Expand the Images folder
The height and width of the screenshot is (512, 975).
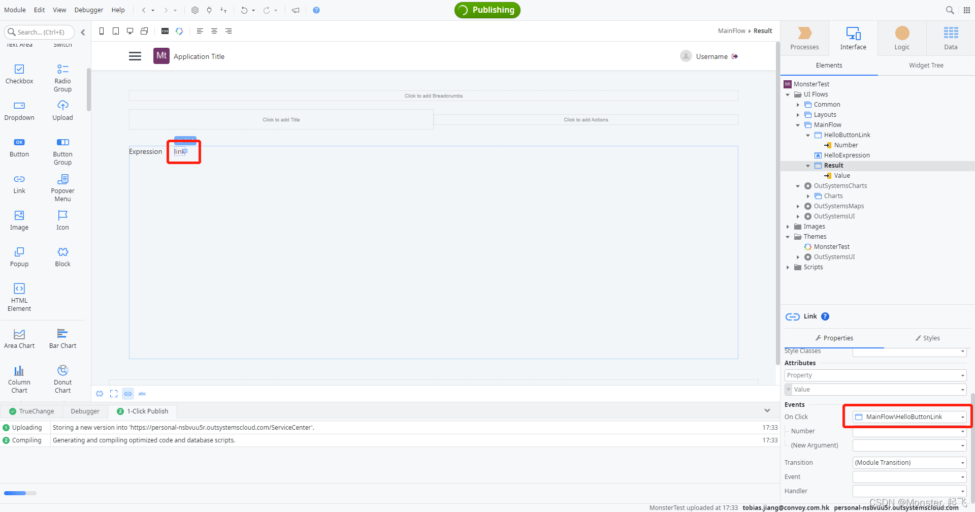tap(788, 227)
